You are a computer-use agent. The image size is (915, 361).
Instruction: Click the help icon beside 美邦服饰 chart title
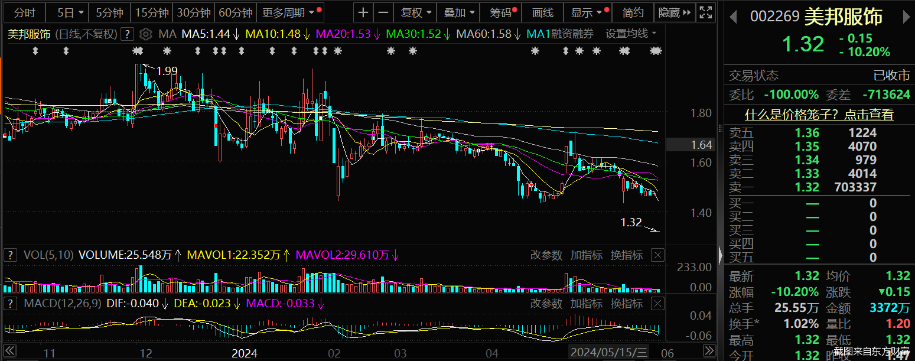[x=127, y=34]
